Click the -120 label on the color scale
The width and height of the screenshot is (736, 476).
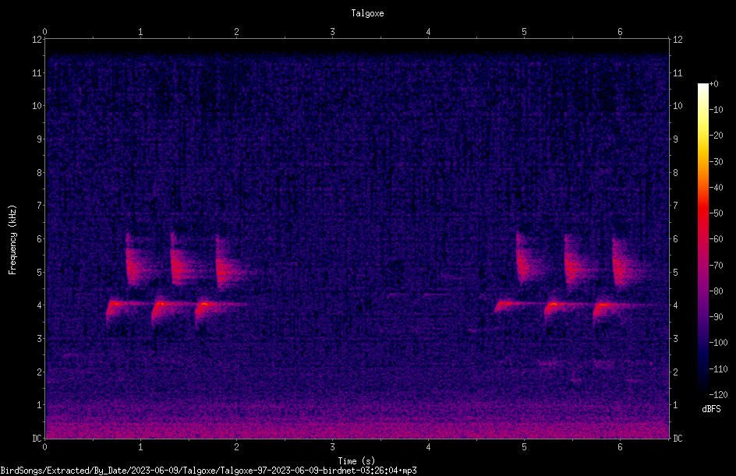click(x=719, y=395)
